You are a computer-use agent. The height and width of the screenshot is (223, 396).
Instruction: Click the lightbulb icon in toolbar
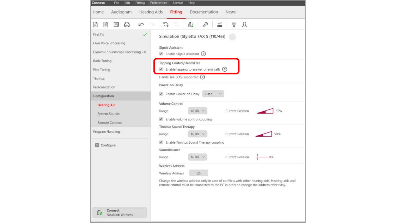pyautogui.click(x=234, y=25)
